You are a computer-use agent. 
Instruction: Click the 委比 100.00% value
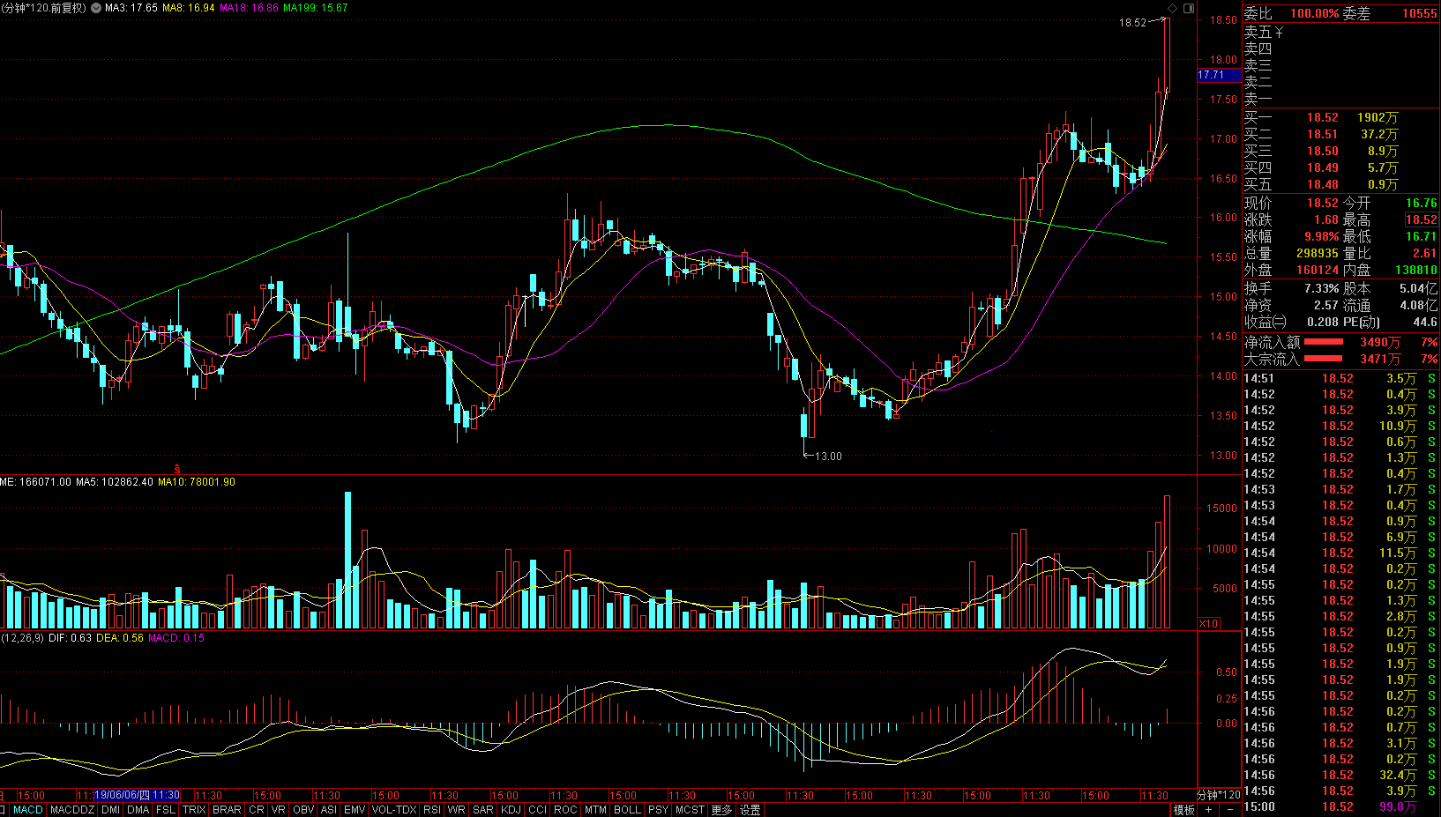pyautogui.click(x=1315, y=13)
